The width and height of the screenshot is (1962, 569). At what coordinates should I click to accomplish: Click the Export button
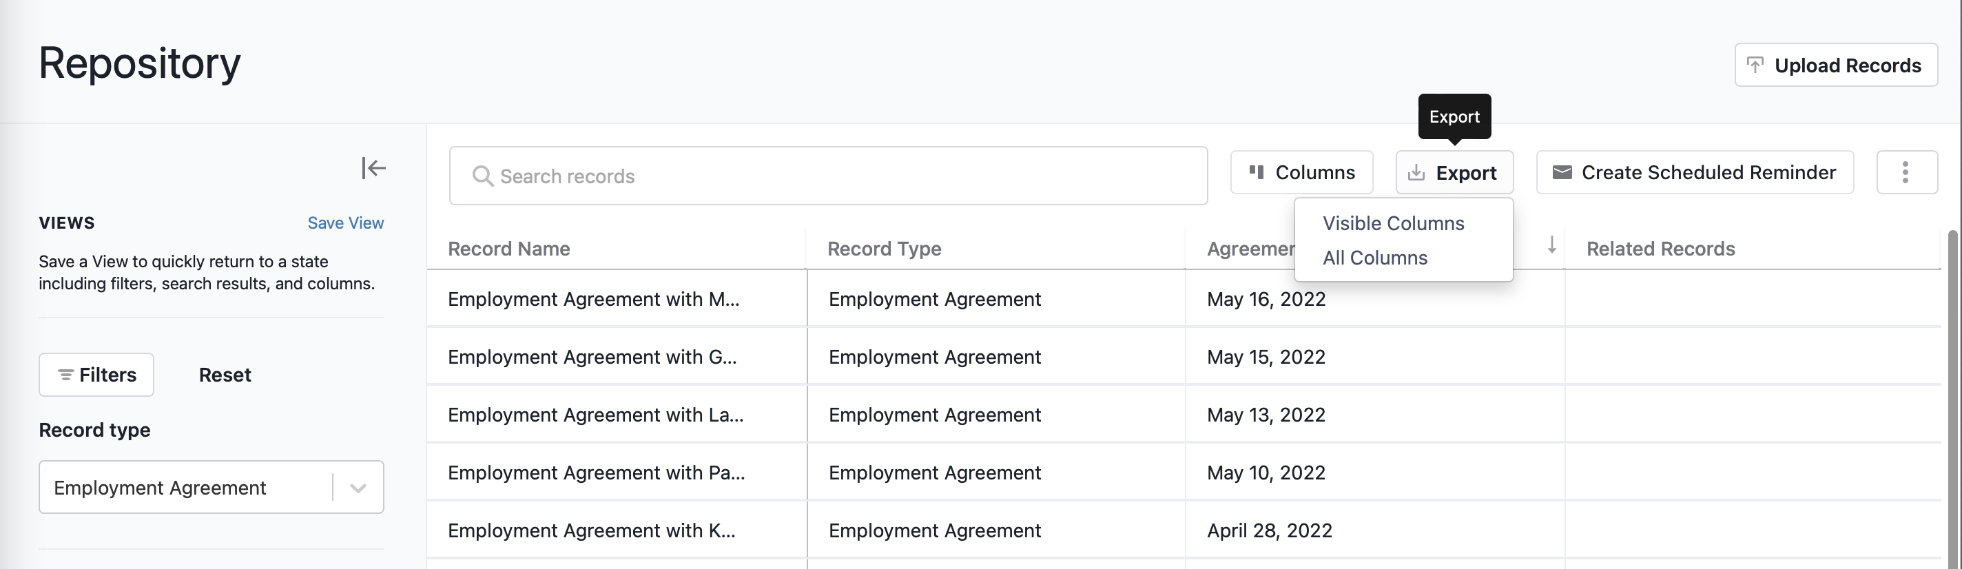(x=1454, y=172)
